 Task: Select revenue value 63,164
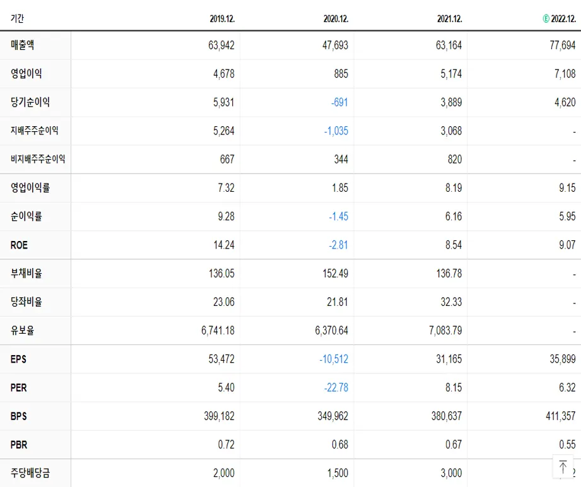(449, 45)
